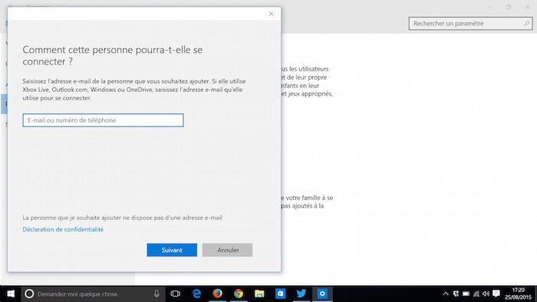The width and height of the screenshot is (537, 302).
Task: Minimize the Paramètres window
Action: coord(489,7)
